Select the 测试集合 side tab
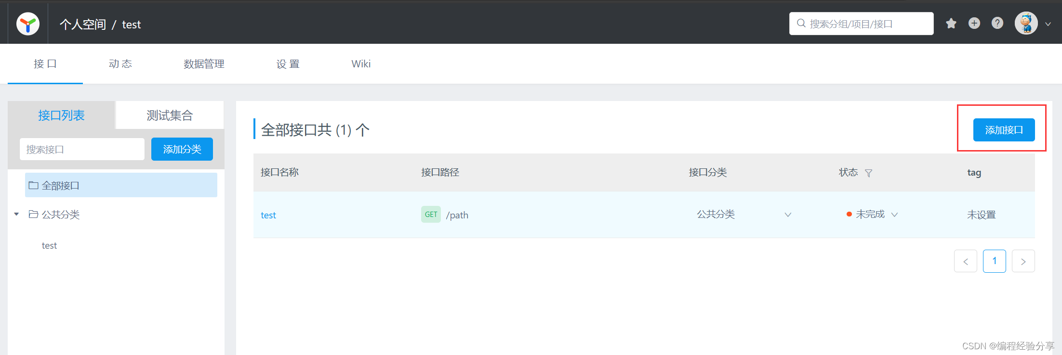Screen dimensions: 1062x355 (x=170, y=115)
